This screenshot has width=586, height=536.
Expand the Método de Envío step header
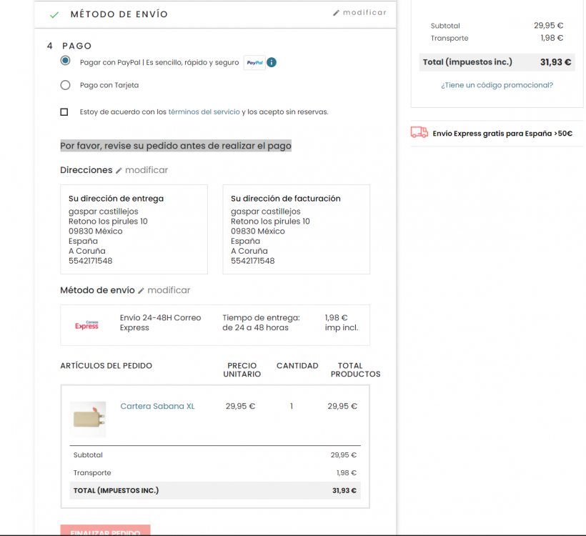point(215,14)
